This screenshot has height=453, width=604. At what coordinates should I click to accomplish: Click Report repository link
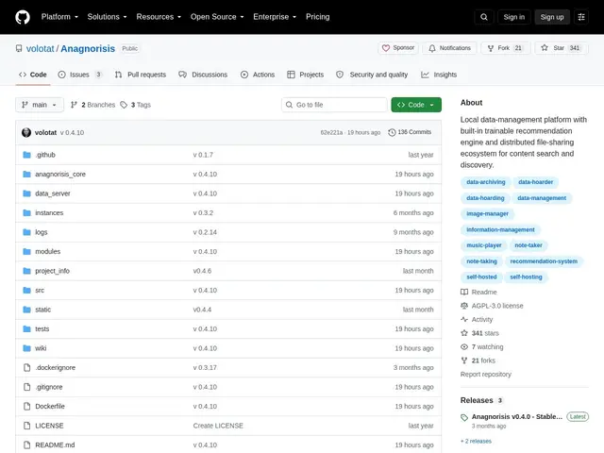[x=486, y=375]
